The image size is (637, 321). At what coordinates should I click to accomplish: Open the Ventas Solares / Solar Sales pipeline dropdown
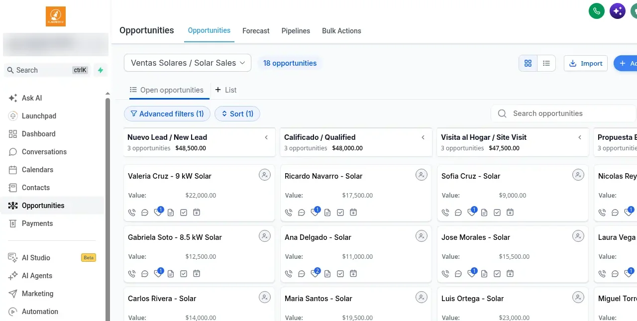tap(188, 63)
